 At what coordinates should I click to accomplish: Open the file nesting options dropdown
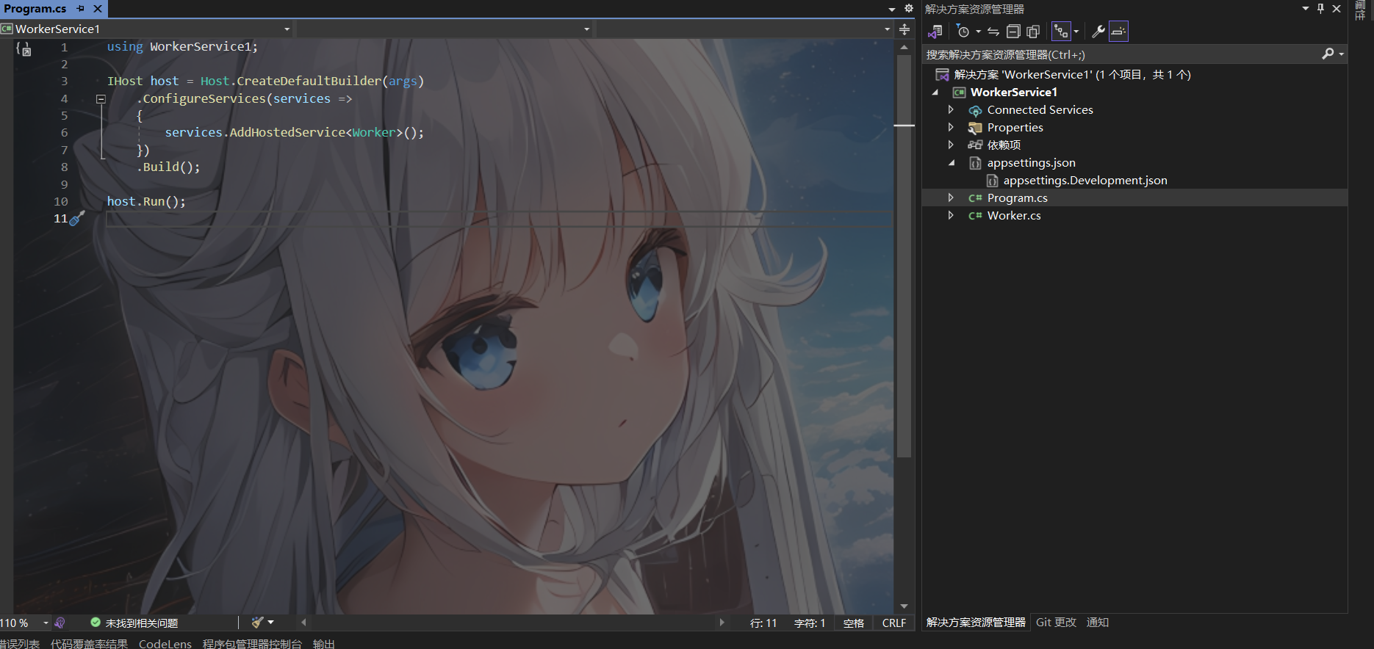(1076, 32)
